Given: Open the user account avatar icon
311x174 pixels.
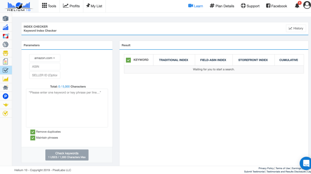Looking at the screenshot, I should [307, 5].
